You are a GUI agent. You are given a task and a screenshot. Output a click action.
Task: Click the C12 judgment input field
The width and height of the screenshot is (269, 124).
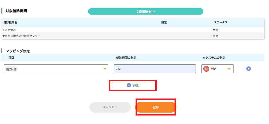[155, 69]
